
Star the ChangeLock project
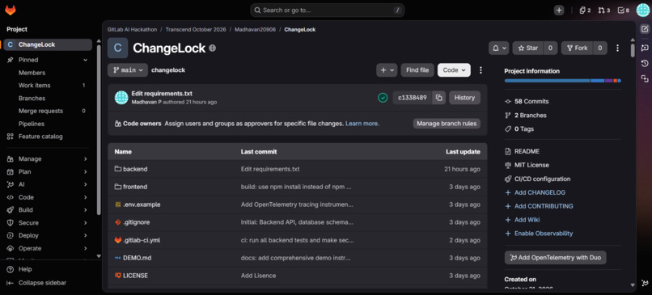click(527, 48)
